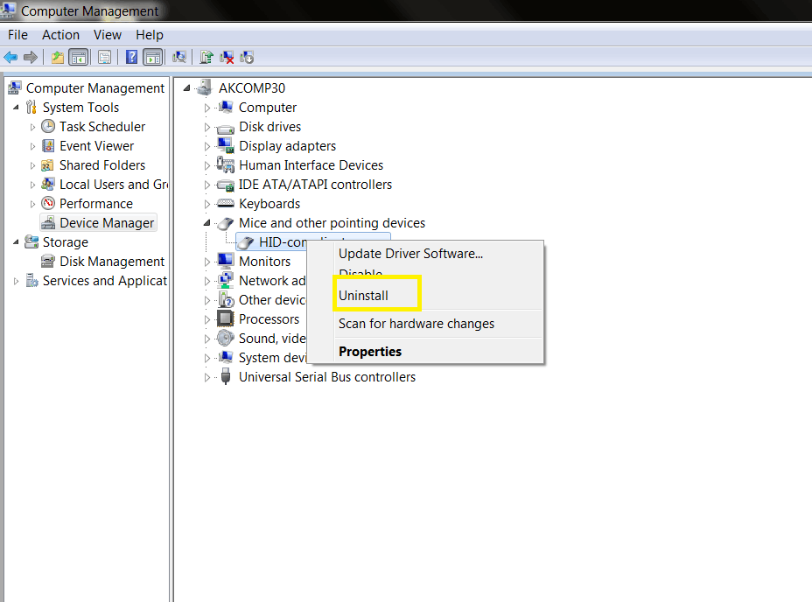This screenshot has width=812, height=602.
Task: Click the Event Viewer icon
Action: point(48,145)
